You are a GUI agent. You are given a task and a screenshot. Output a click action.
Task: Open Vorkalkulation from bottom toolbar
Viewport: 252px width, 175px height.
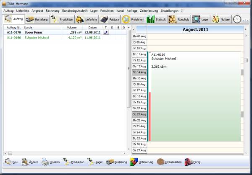coord(169,162)
